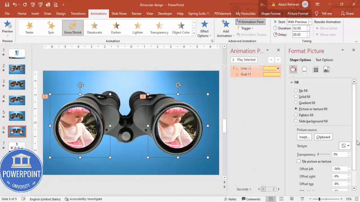The image size is (360, 202).
Task: Apply the Desaturate animation effect
Action: [x=94, y=28]
